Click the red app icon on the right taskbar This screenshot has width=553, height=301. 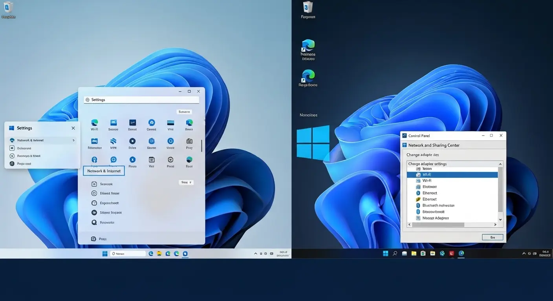(x=452, y=253)
